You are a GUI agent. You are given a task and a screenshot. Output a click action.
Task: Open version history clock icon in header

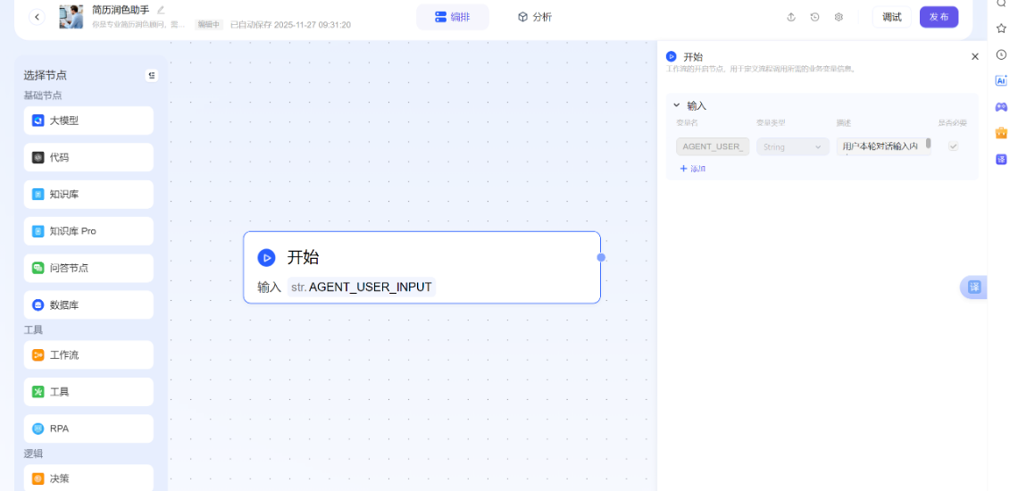tap(814, 17)
